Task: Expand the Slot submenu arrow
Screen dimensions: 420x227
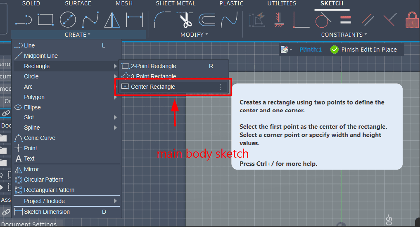Action: coord(115,117)
